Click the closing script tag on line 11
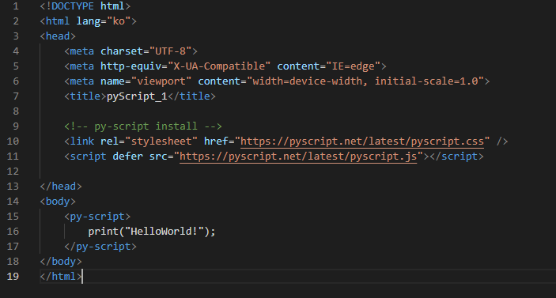 (456, 156)
